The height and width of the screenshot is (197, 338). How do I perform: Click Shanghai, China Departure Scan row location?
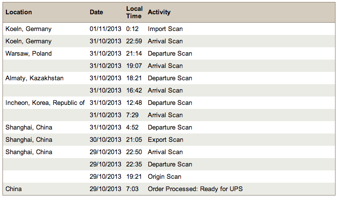pos(29,128)
